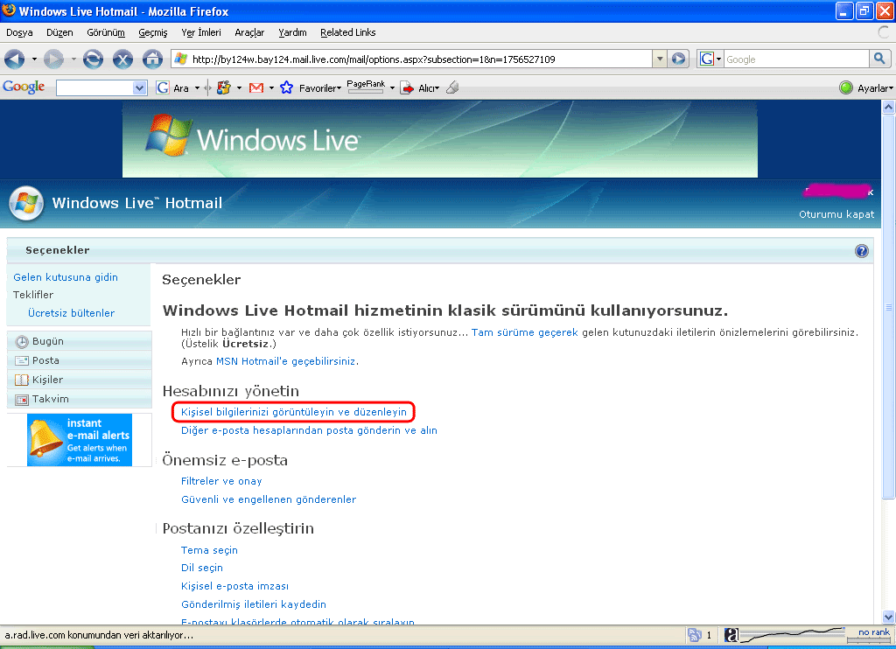Viewport: 896px width, 649px height.
Task: Open the back history dropdown arrow
Action: tap(34, 59)
